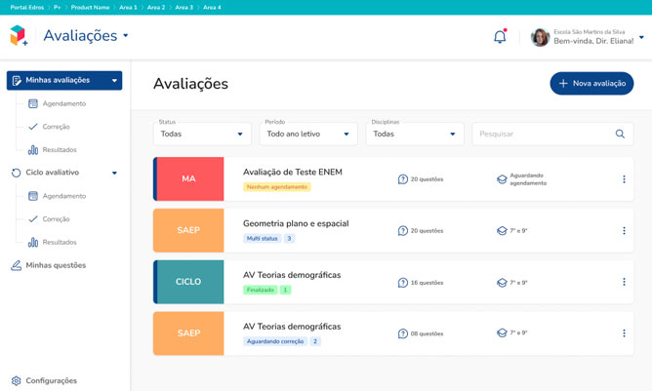
Task: Click class icon on the Aguardando correção row
Action: (502, 332)
